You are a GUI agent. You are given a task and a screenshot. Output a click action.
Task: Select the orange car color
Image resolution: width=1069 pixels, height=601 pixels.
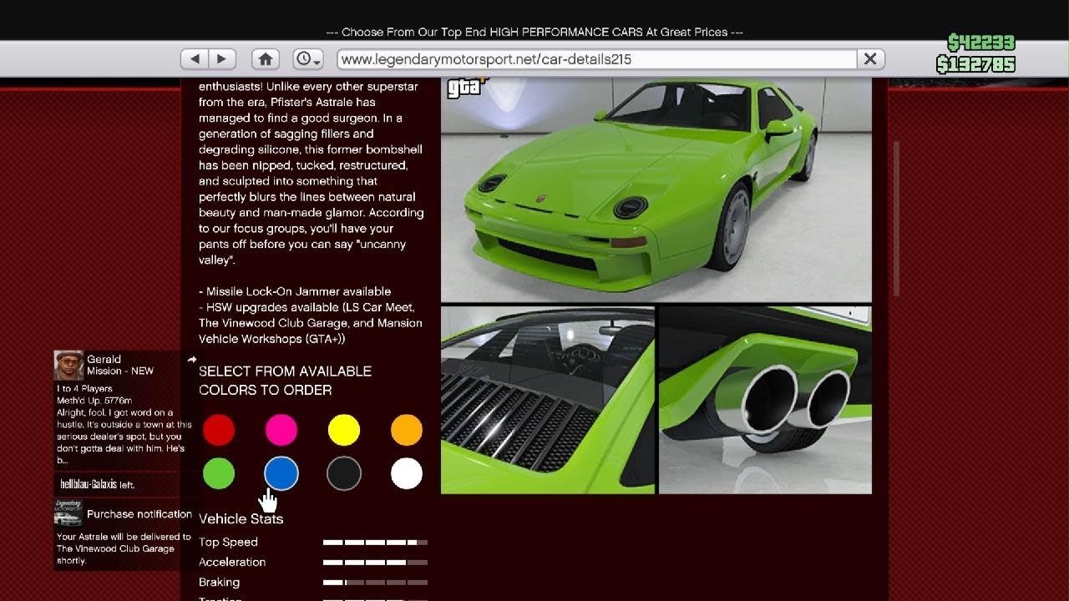click(407, 430)
